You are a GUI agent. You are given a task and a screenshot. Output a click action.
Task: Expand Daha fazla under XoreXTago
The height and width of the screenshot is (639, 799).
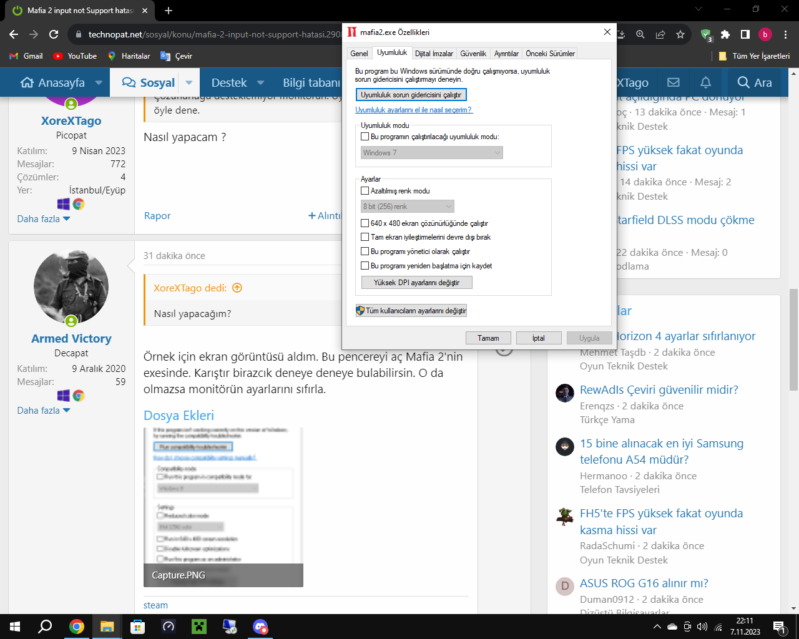[x=44, y=219]
